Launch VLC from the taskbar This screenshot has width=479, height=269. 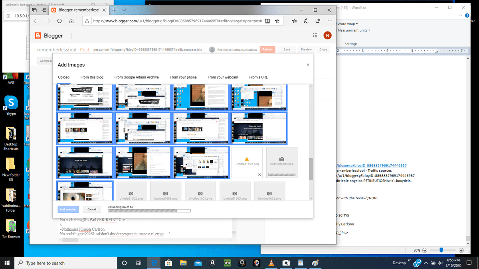point(271,263)
